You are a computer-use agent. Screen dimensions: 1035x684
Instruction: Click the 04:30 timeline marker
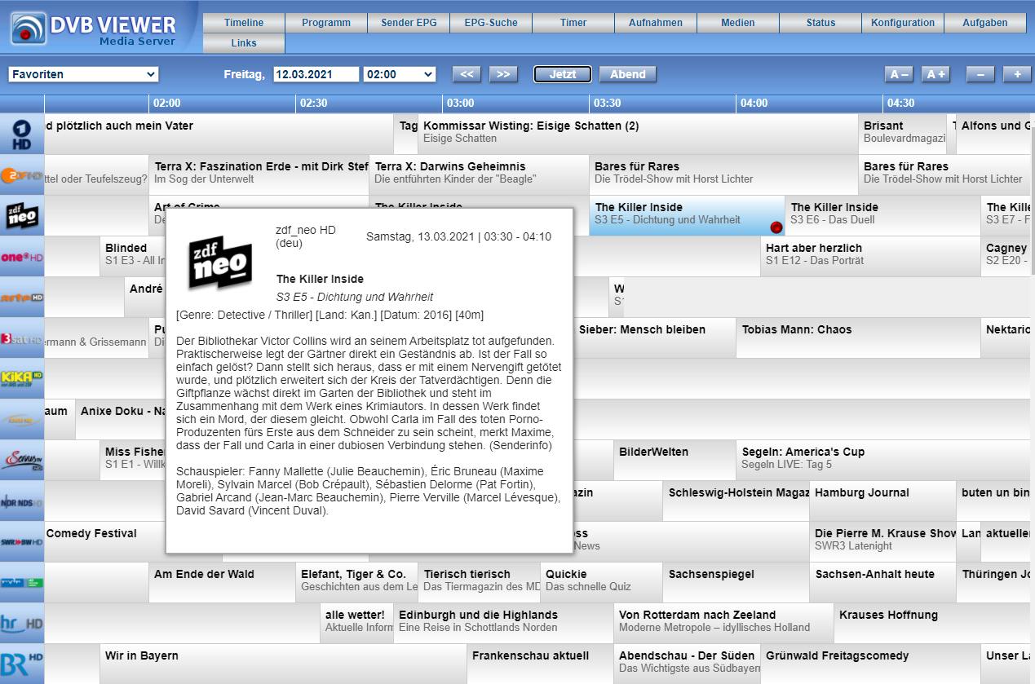[x=900, y=104]
